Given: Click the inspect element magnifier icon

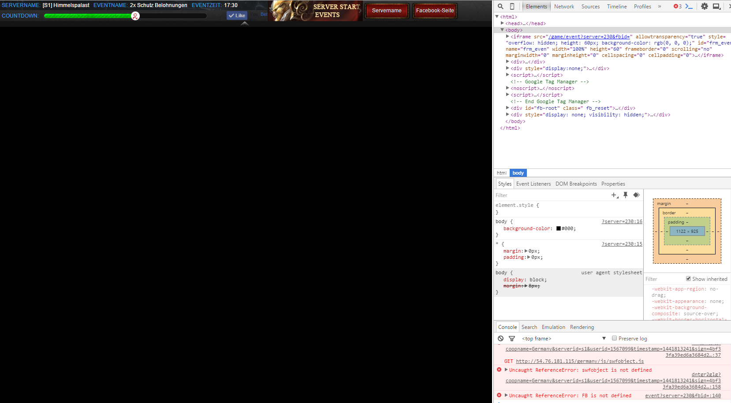Looking at the screenshot, I should coord(500,6).
